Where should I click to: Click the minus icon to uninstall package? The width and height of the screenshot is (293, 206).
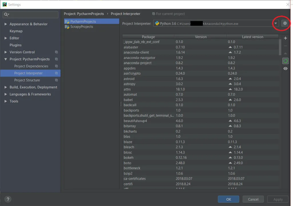(x=285, y=46)
